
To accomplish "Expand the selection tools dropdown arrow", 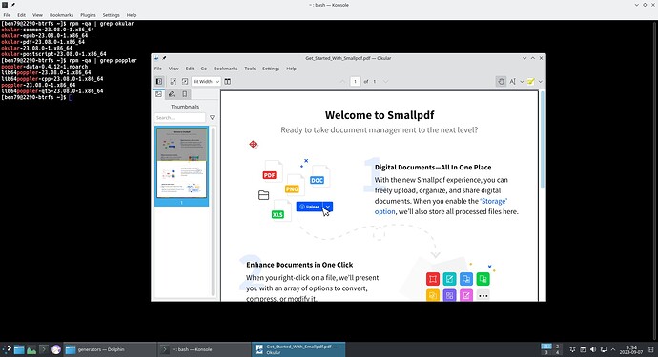I will tap(522, 82).
